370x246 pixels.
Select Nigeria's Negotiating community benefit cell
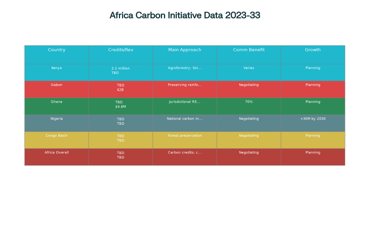click(248, 119)
